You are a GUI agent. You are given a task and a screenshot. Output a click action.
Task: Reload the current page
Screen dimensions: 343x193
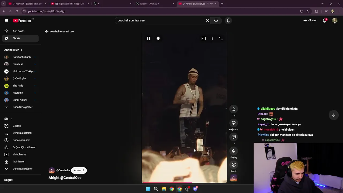coord(17,11)
